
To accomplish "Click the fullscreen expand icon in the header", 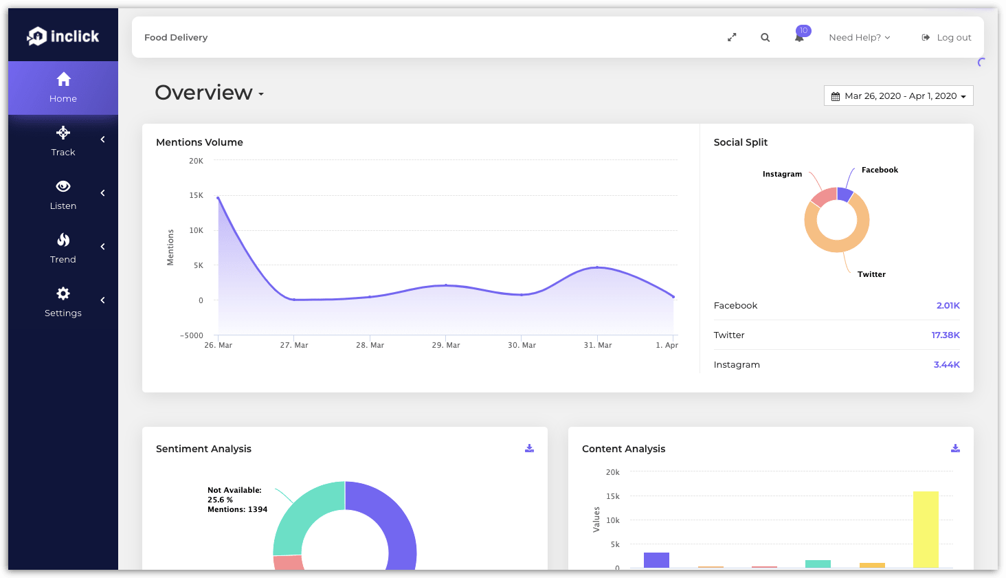I will [x=731, y=37].
